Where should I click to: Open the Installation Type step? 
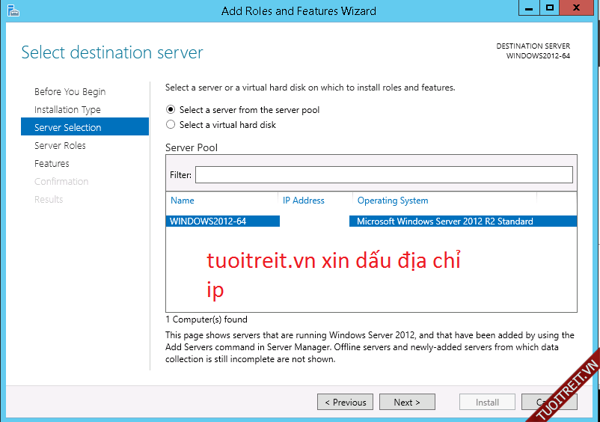point(67,110)
